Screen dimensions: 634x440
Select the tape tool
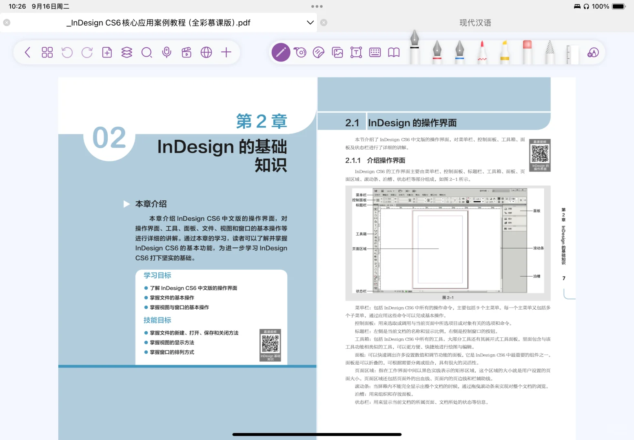click(x=300, y=52)
